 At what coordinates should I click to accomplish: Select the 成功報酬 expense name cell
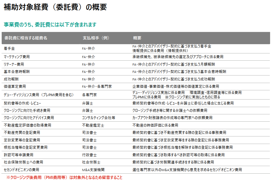point(11,79)
